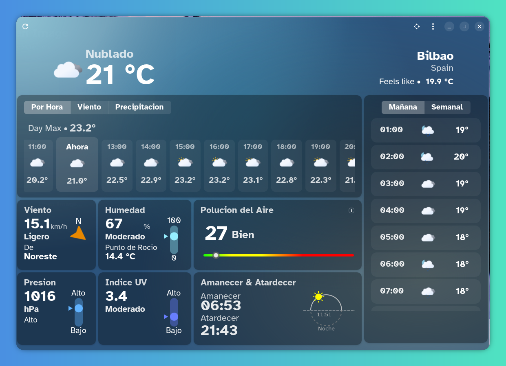Viewport: 506px width, 366px height.
Task: Click the humidity level gauge
Action: 174,240
